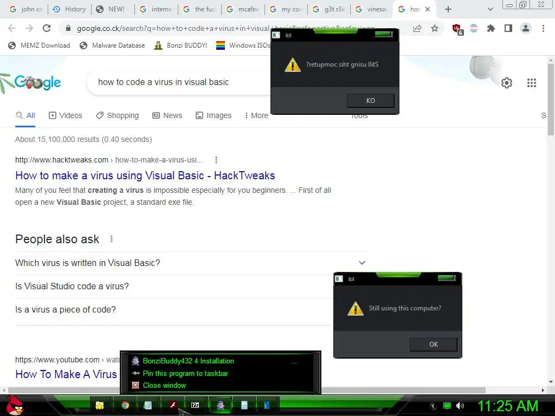555x416 pixels.
Task: Switch to the 'NEW!' tab
Action: point(113,9)
